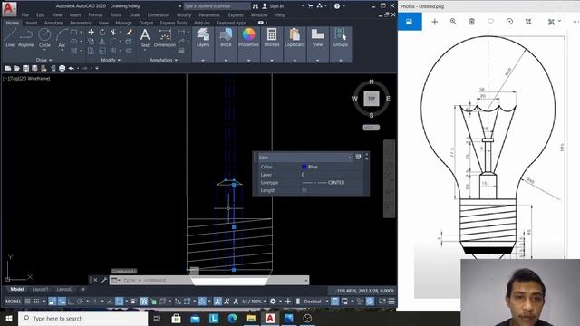Image resolution: width=580 pixels, height=326 pixels.
Task: Expand the Draw panel dropdown
Action: click(x=44, y=60)
